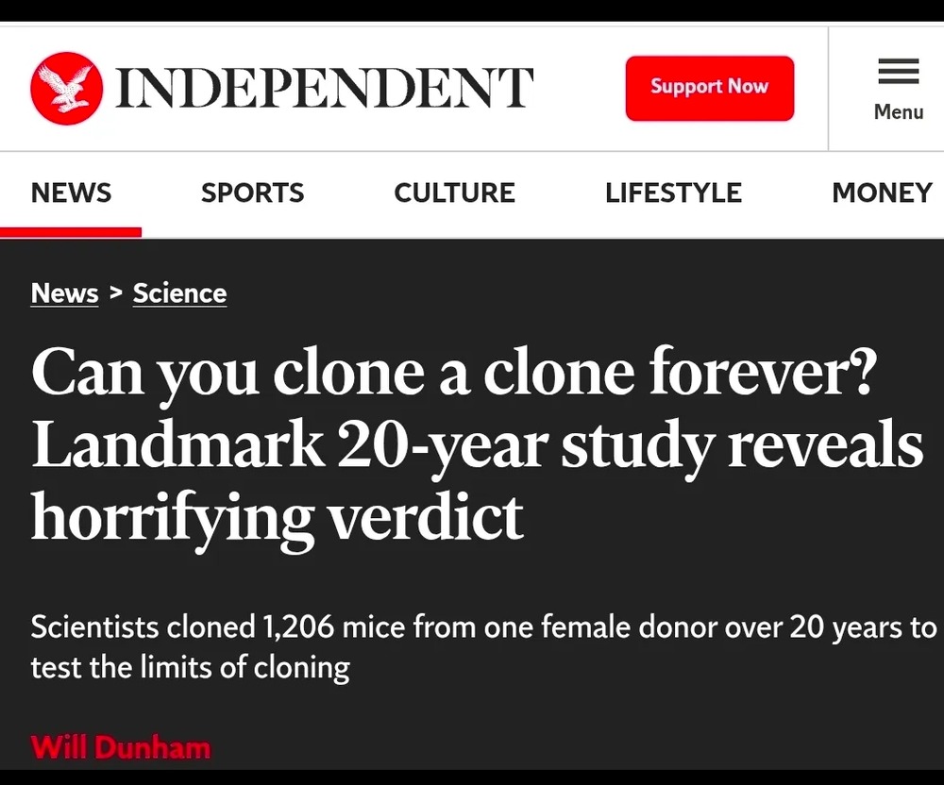
Task: Click the text 'test the limits of cloning'
Action: (190, 668)
